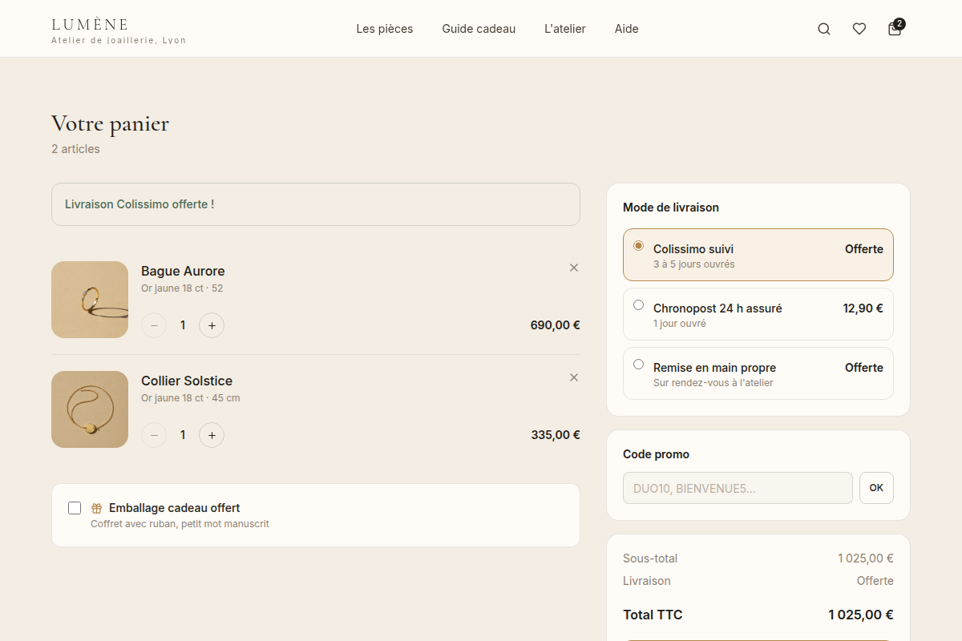Click the Total TTC label
Image resolution: width=962 pixels, height=641 pixels.
(653, 615)
